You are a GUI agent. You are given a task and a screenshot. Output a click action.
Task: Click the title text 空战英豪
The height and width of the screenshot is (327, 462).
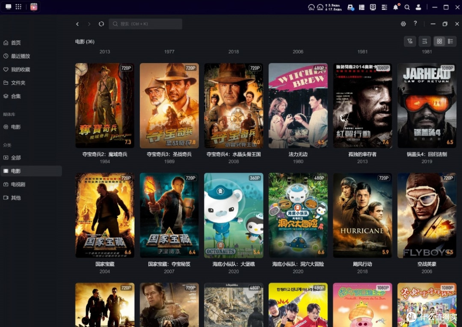point(427,264)
